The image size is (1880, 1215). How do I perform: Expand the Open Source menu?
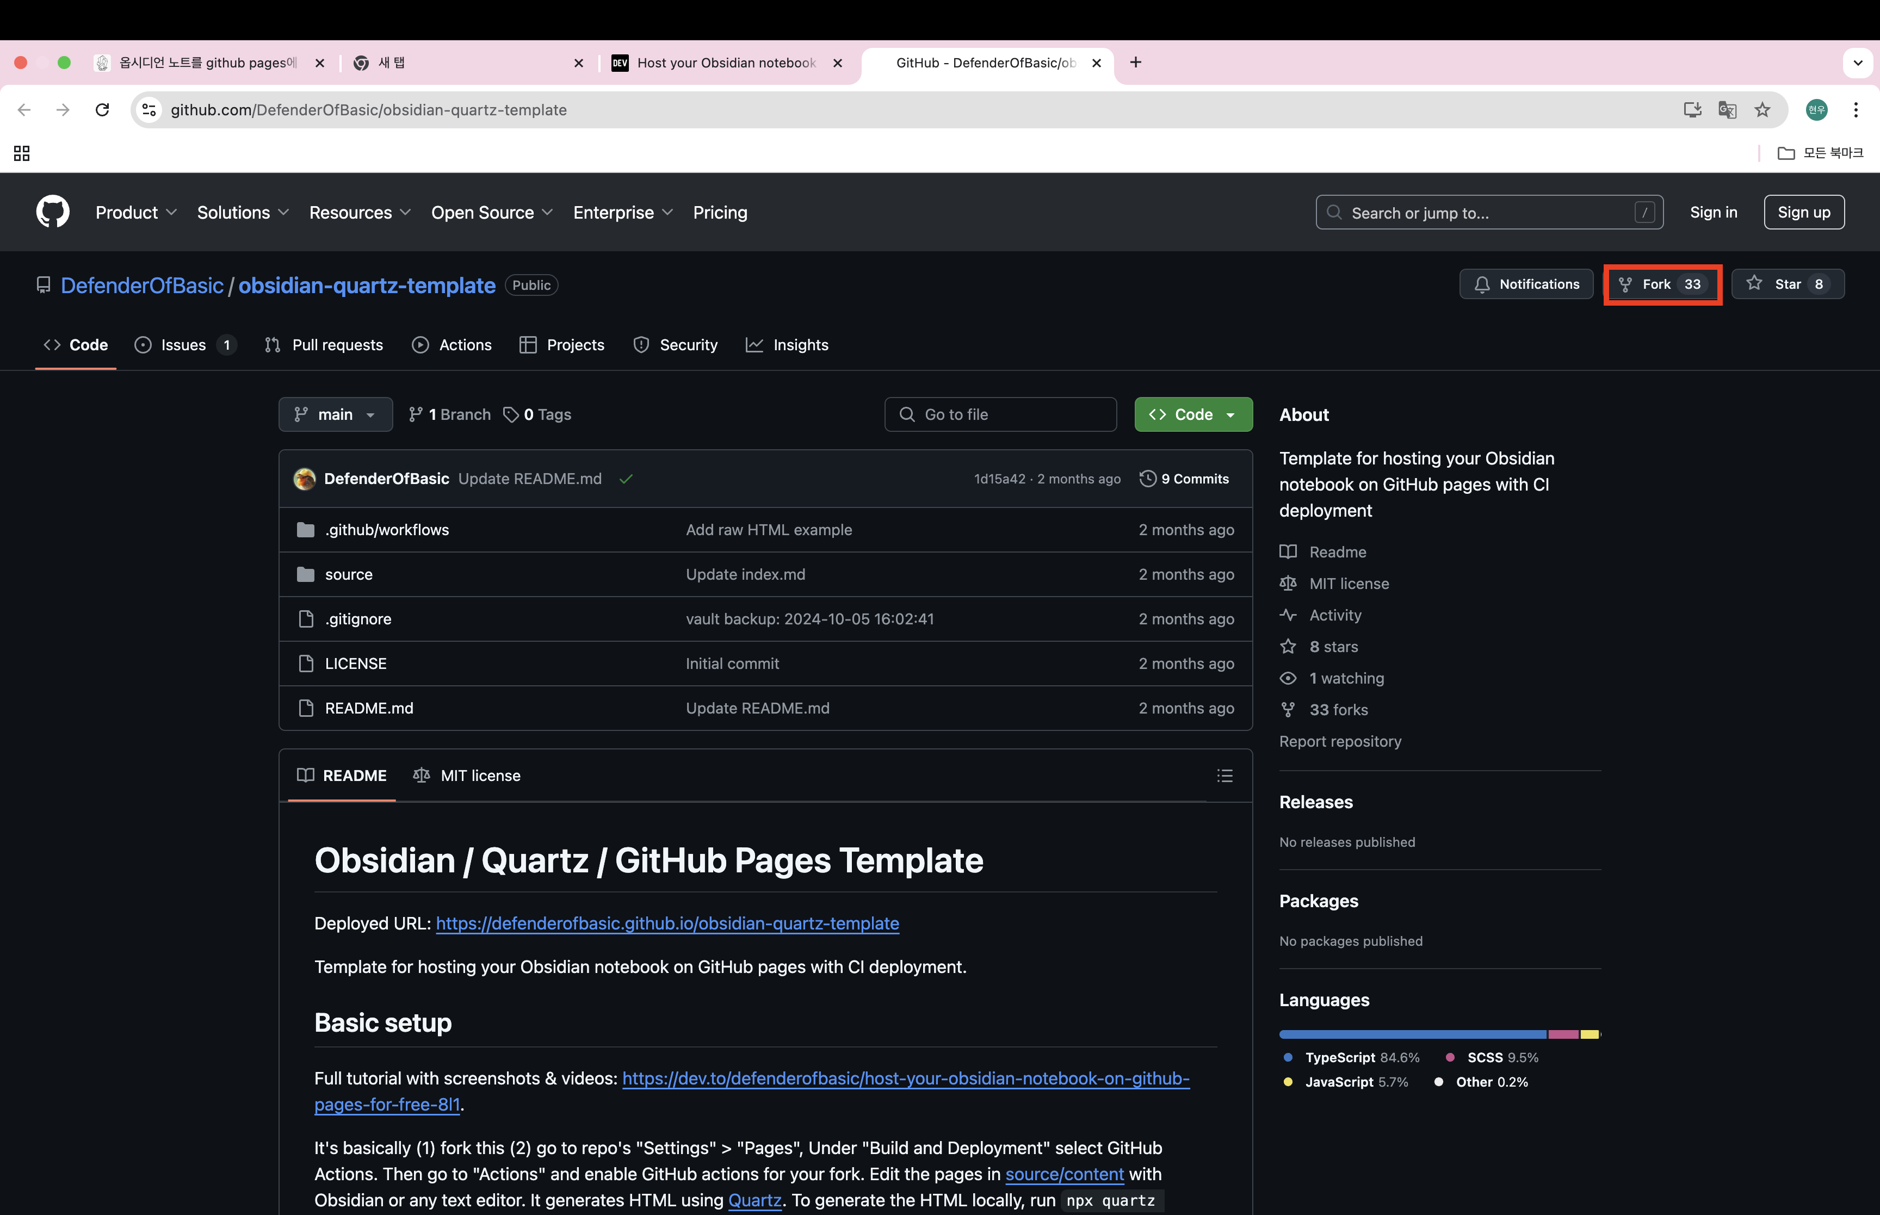(x=492, y=212)
